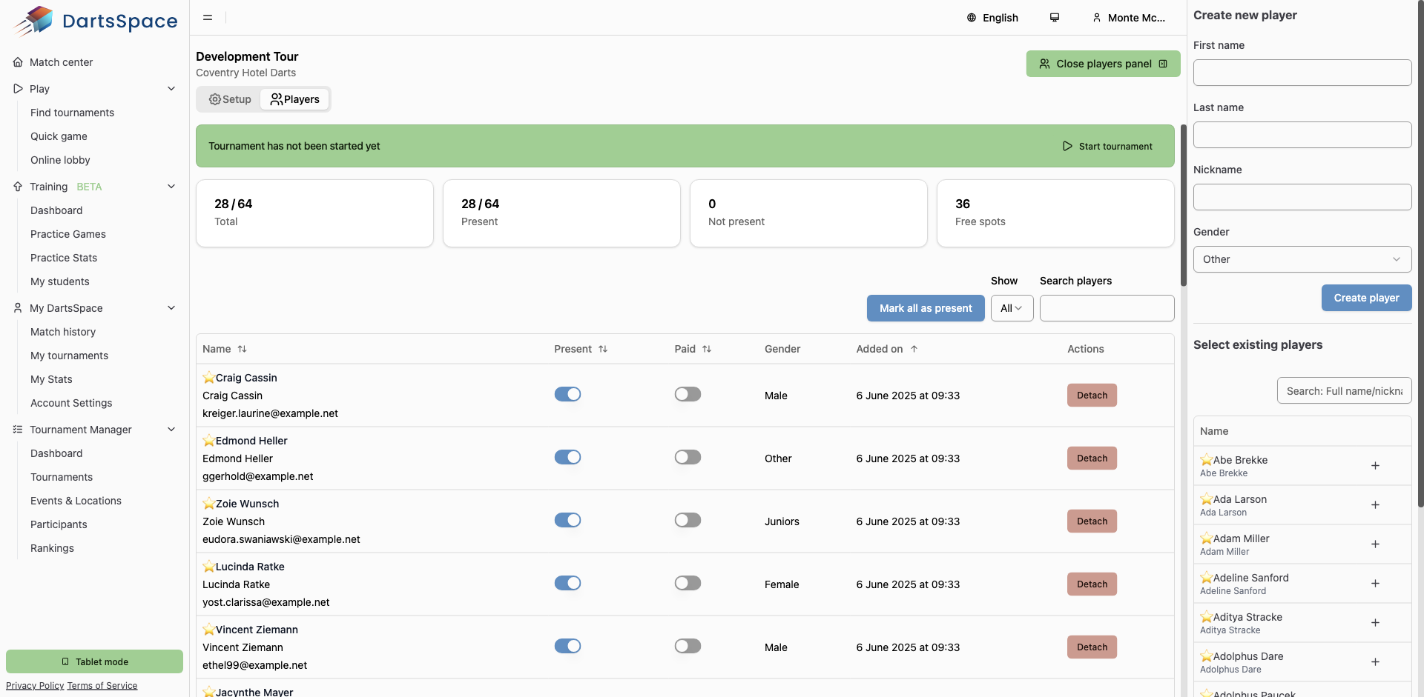Turn on Paid toggle for Lucinda Ratke

(x=688, y=584)
